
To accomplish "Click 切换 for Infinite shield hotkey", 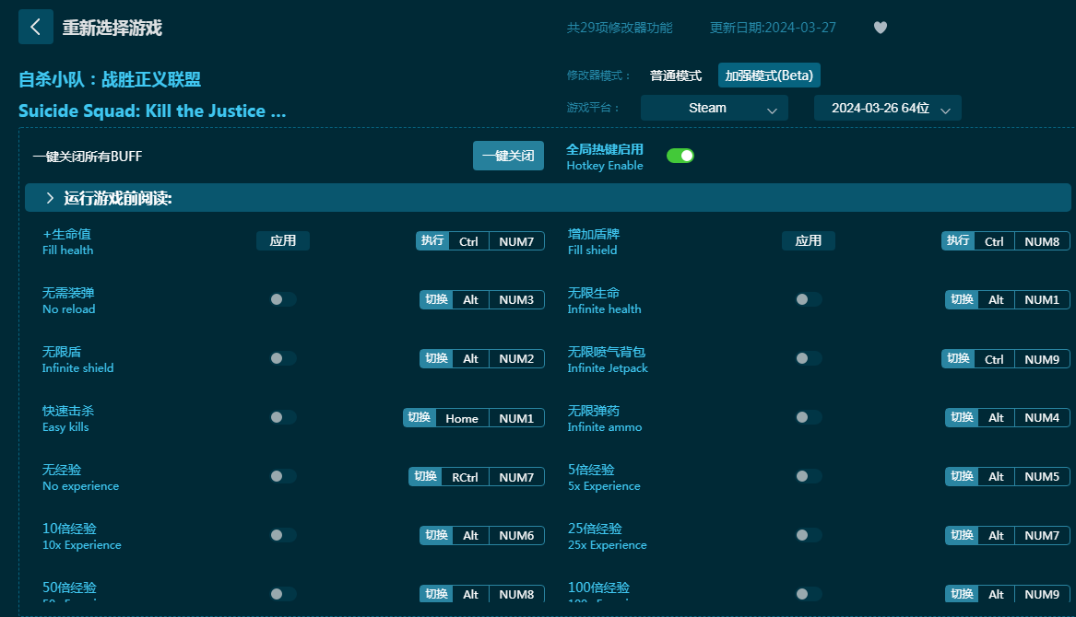I will click(x=436, y=358).
